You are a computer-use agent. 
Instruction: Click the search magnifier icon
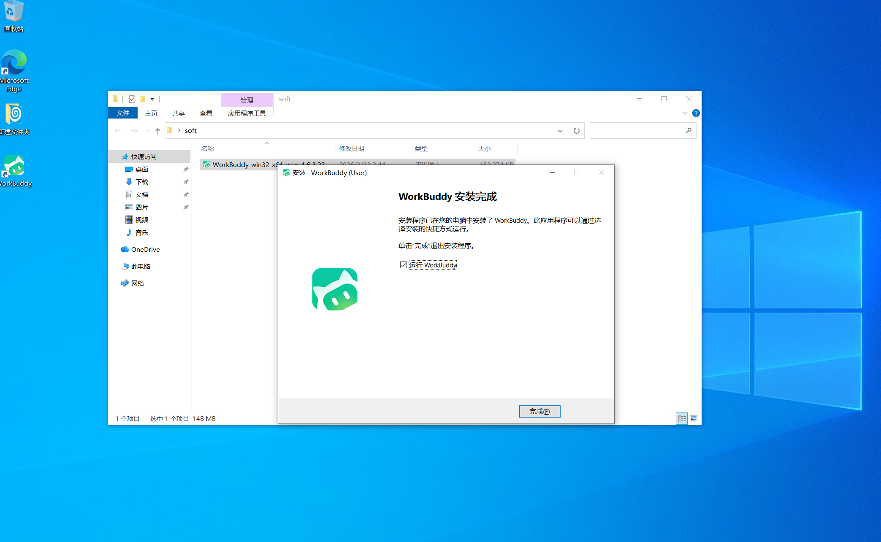pos(689,131)
